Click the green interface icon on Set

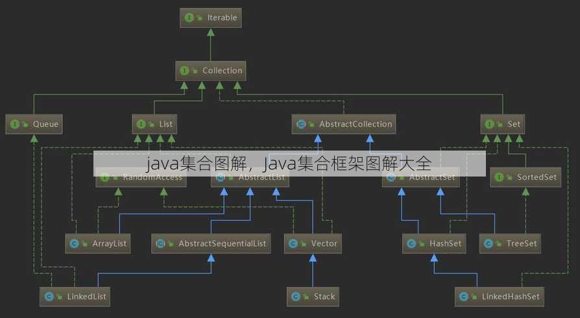click(489, 124)
